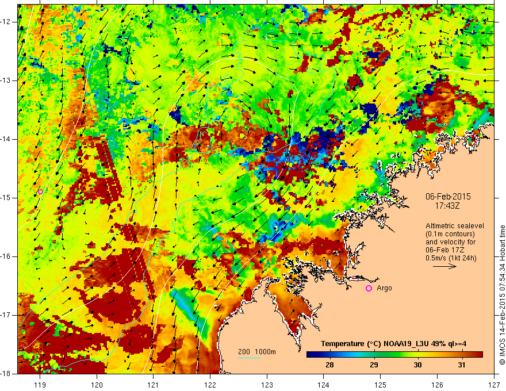506x391 pixels.
Task: Click latitude axis label -12
Action: point(6,22)
